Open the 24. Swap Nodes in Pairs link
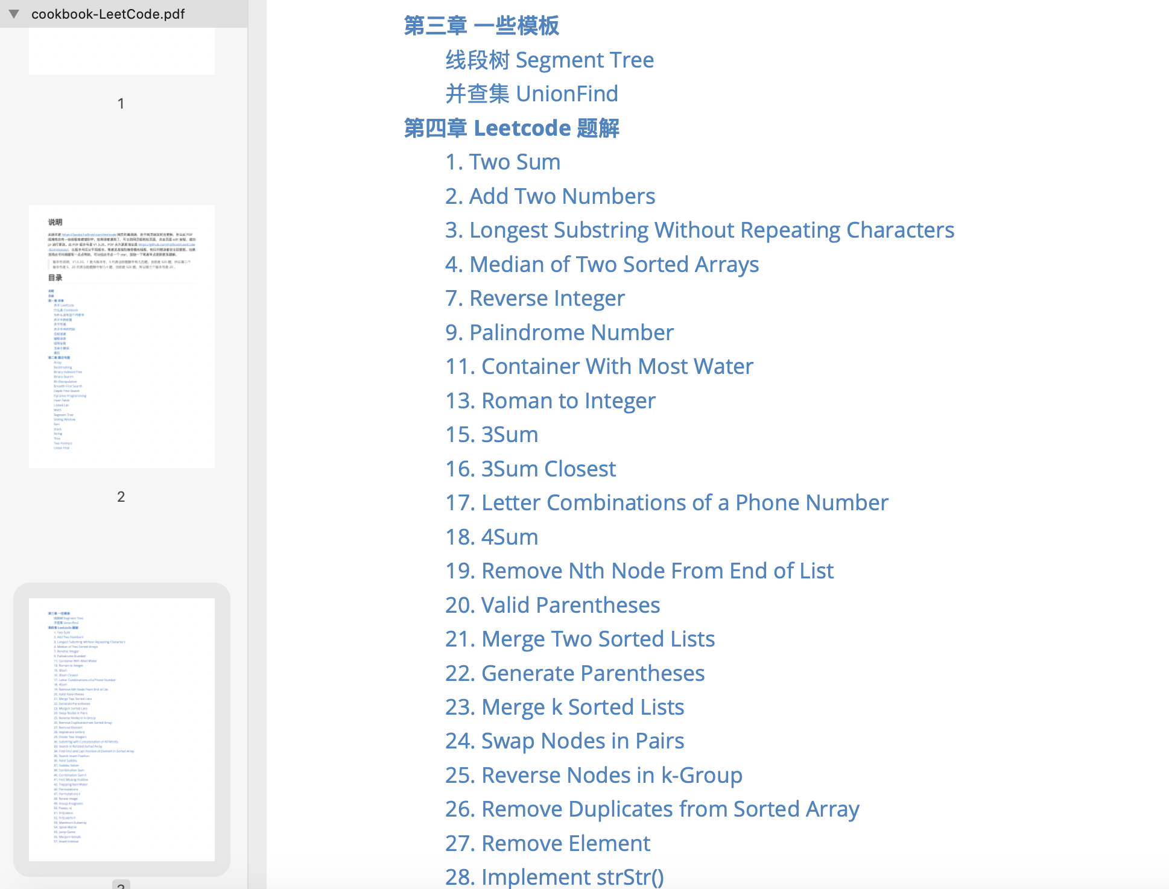Viewport: 1169px width, 889px height. click(x=565, y=741)
